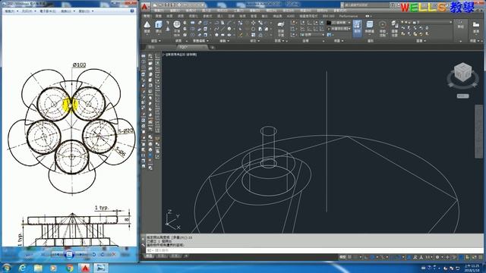Open the Layer Properties (圖層性質) manager
This screenshot has width=486, height=273.
click(x=395, y=28)
